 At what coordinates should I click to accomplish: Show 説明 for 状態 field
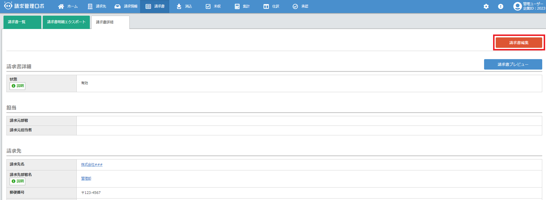point(17,86)
